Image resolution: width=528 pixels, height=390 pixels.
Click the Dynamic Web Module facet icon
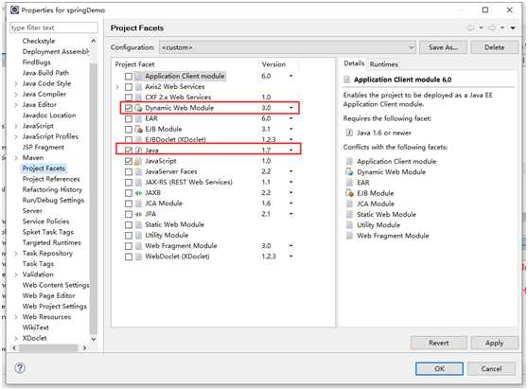(x=138, y=108)
